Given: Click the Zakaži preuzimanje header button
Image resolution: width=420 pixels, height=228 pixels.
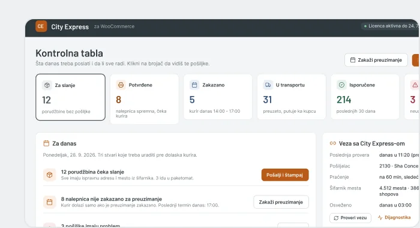Looking at the screenshot, I should point(376,60).
